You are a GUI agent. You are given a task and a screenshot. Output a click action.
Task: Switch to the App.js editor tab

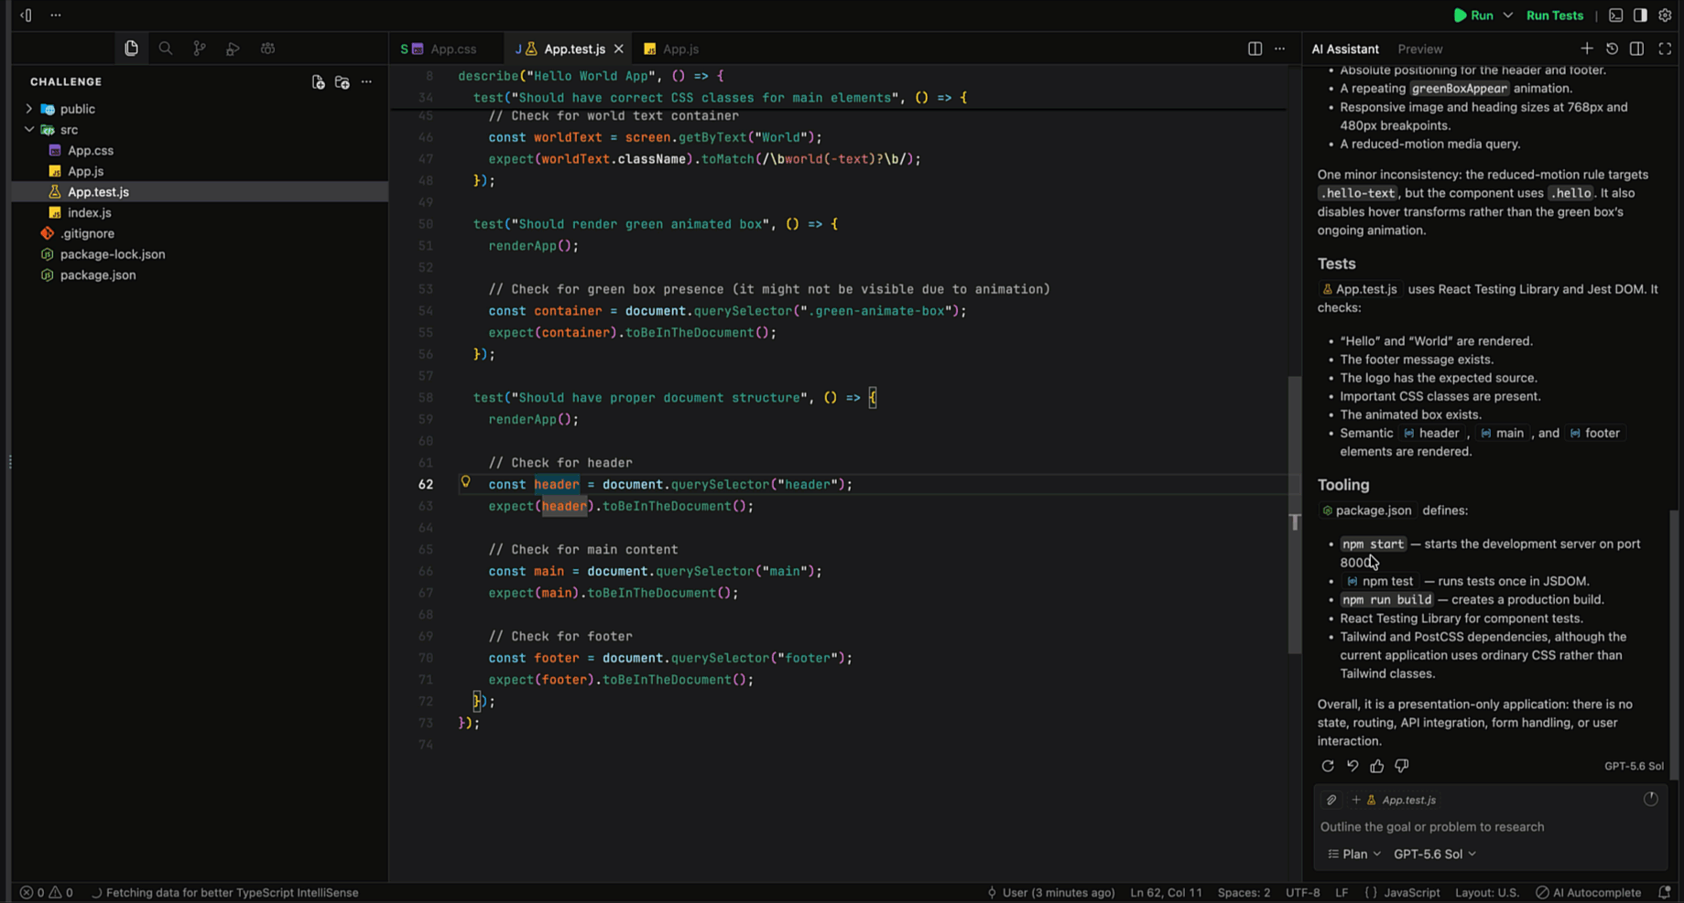click(x=671, y=49)
